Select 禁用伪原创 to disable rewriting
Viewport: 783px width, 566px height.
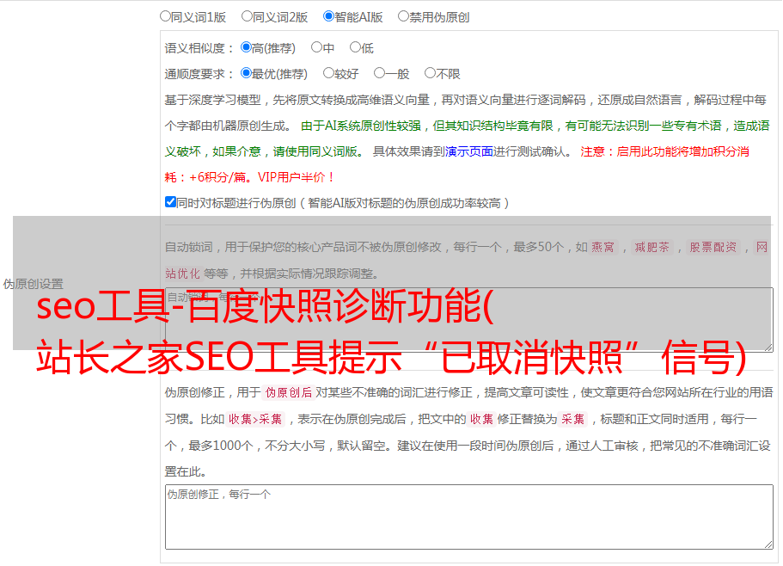[x=403, y=15]
